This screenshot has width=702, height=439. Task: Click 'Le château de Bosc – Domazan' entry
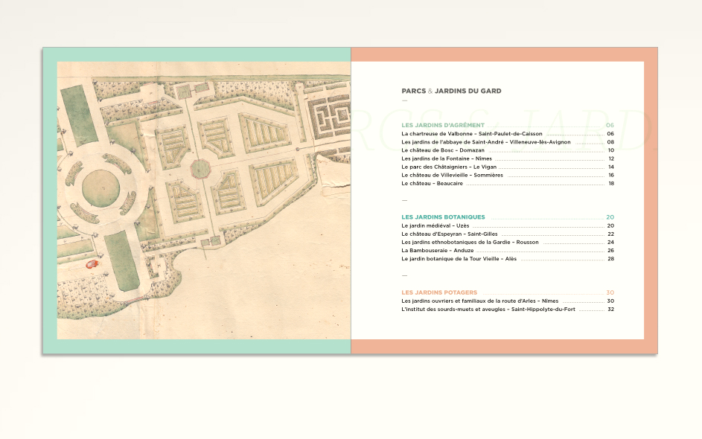(442, 150)
